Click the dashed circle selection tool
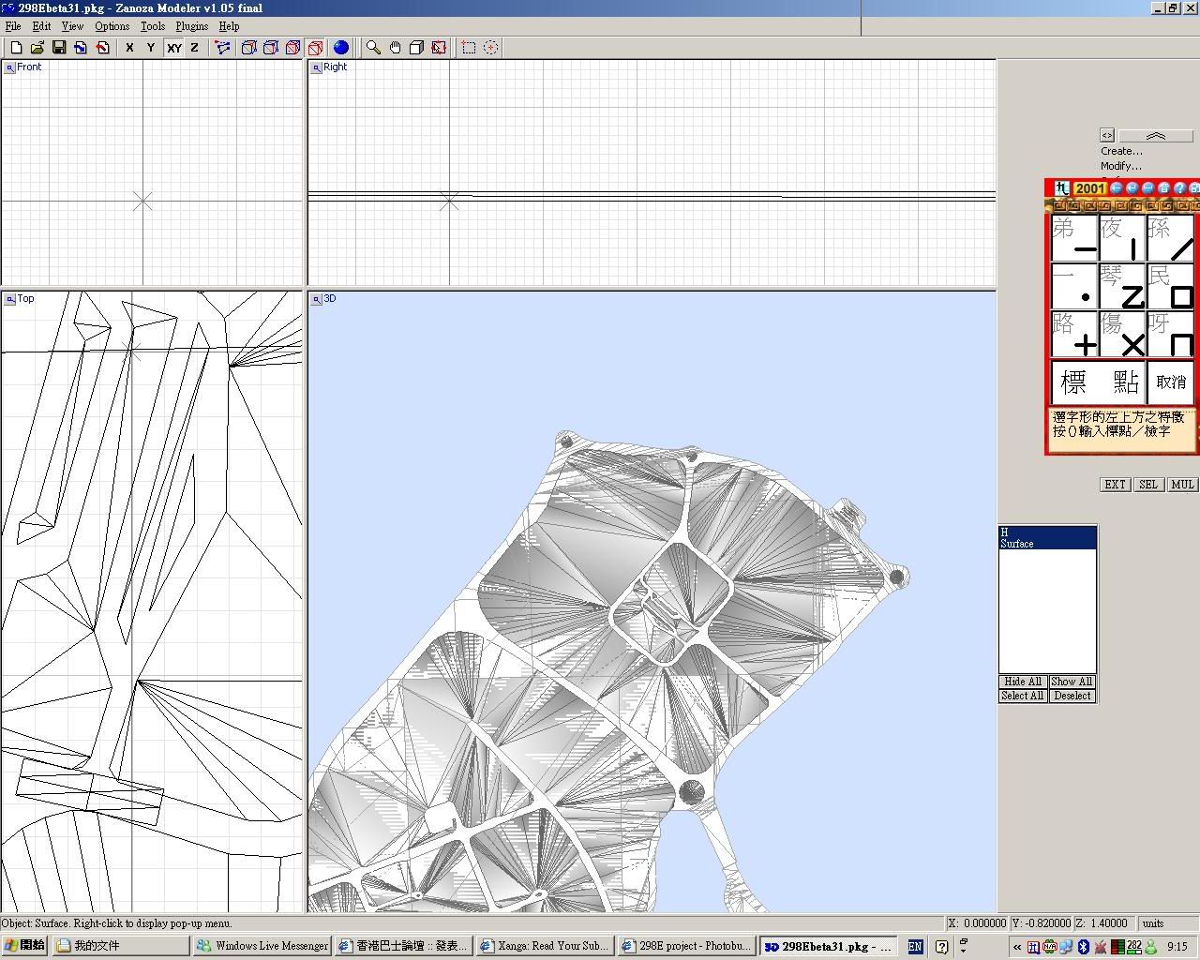This screenshot has width=1200, height=960. [490, 48]
